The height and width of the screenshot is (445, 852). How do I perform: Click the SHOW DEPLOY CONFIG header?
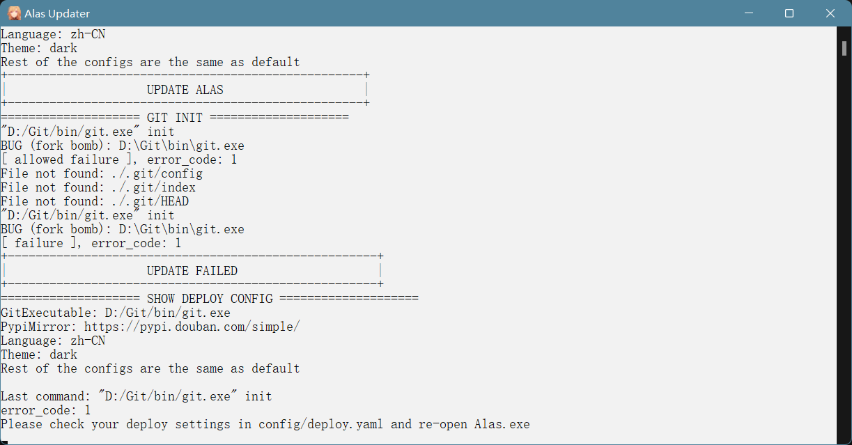click(209, 298)
